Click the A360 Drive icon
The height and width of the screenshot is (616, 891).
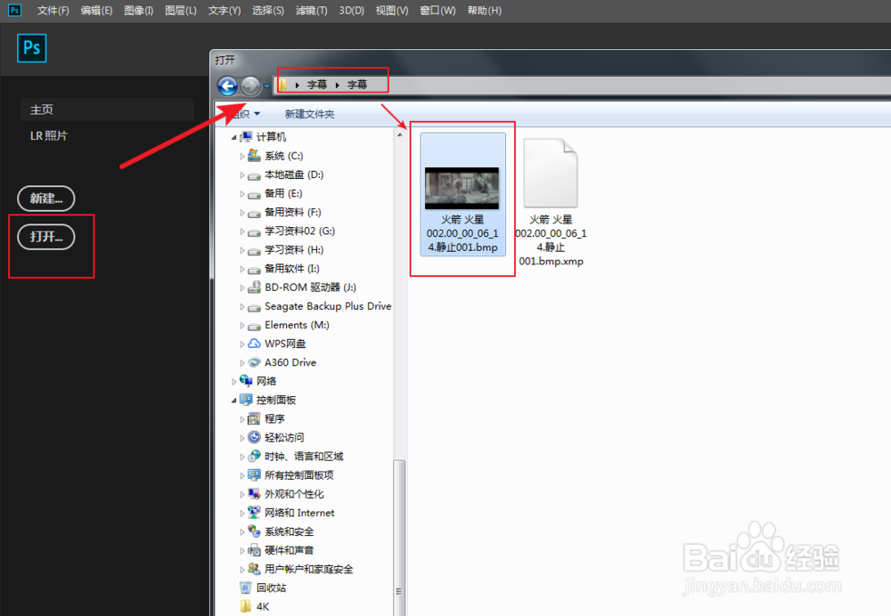tap(254, 362)
